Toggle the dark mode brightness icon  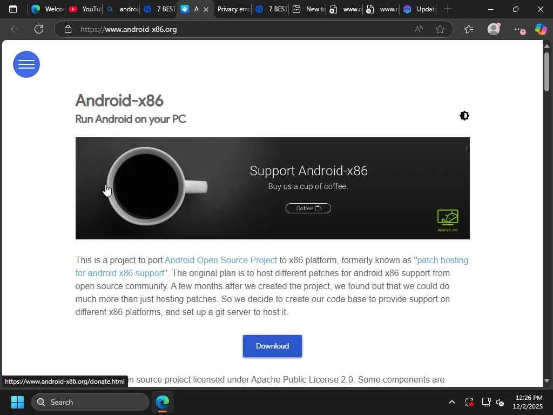click(464, 116)
